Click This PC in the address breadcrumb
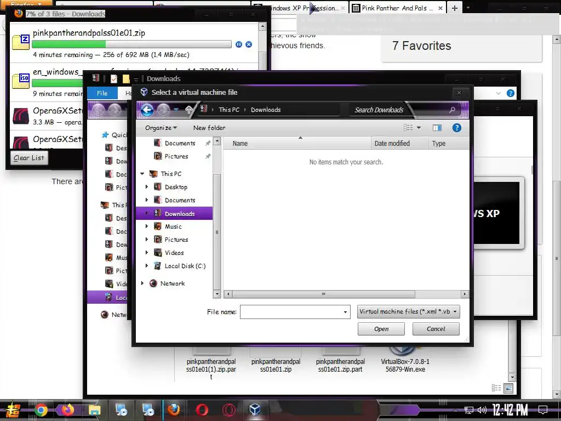This screenshot has width=561, height=421. click(x=229, y=110)
